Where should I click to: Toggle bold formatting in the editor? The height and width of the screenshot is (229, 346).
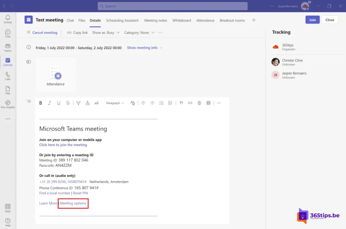point(41,103)
